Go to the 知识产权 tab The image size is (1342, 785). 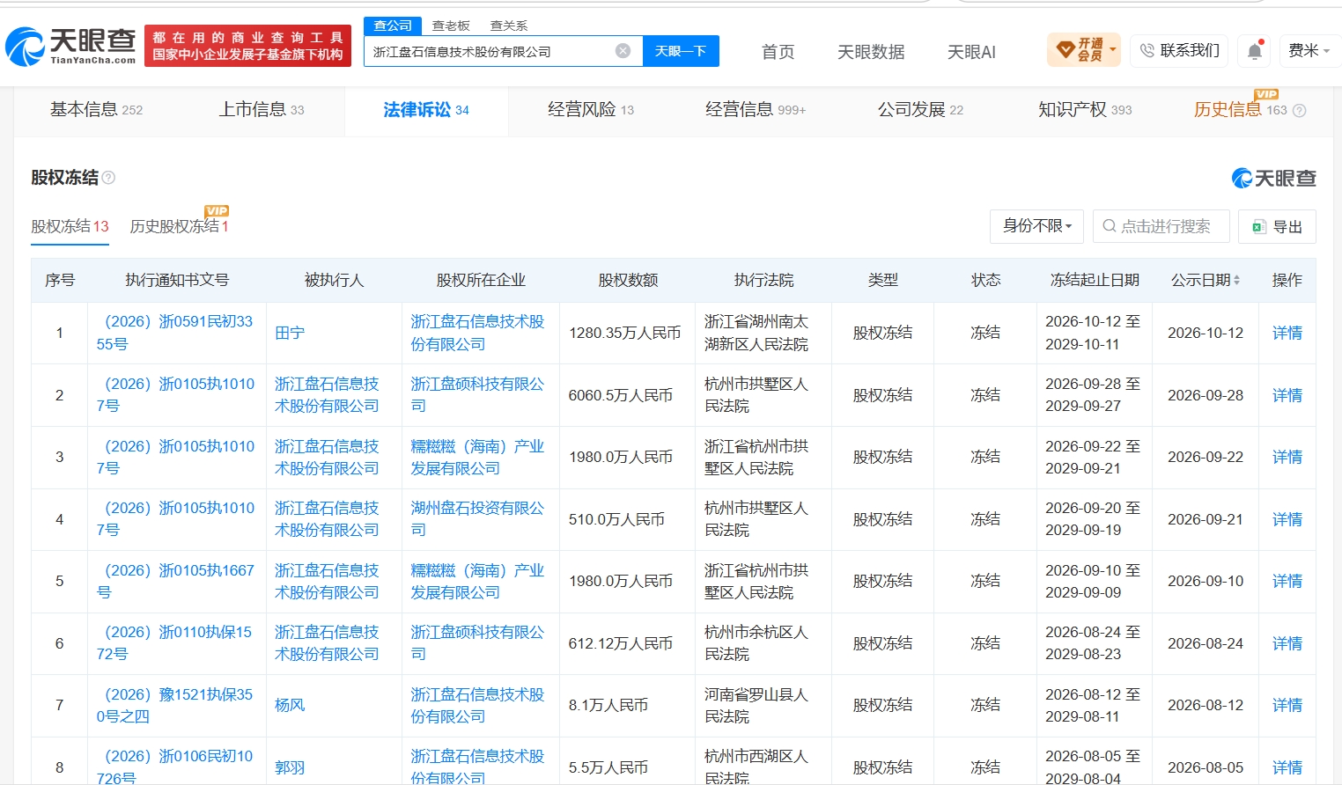pyautogui.click(x=1085, y=109)
